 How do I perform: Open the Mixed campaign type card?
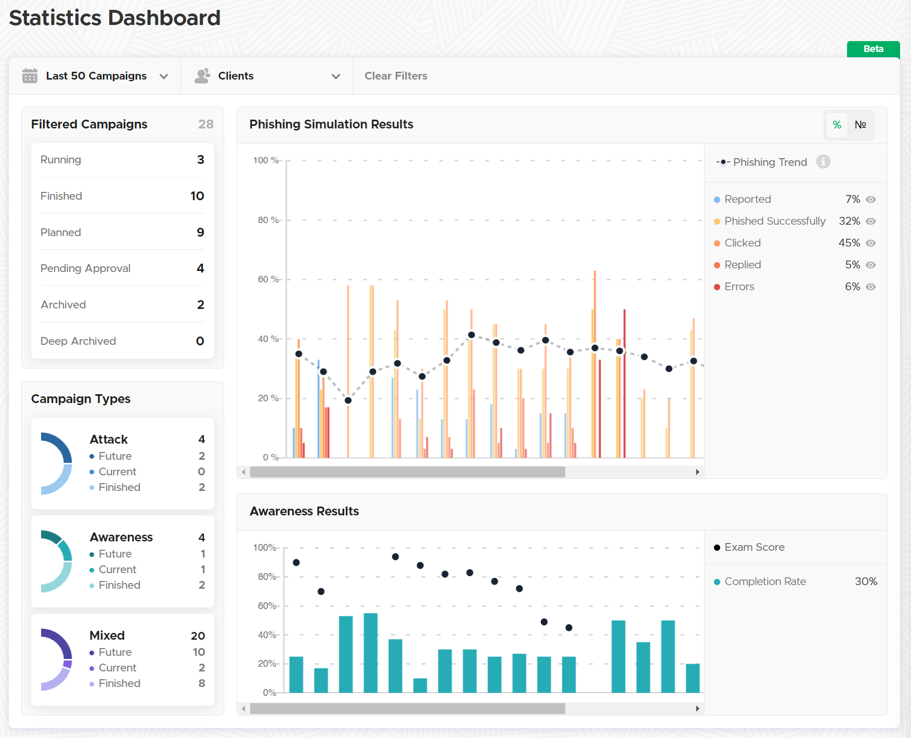(123, 659)
